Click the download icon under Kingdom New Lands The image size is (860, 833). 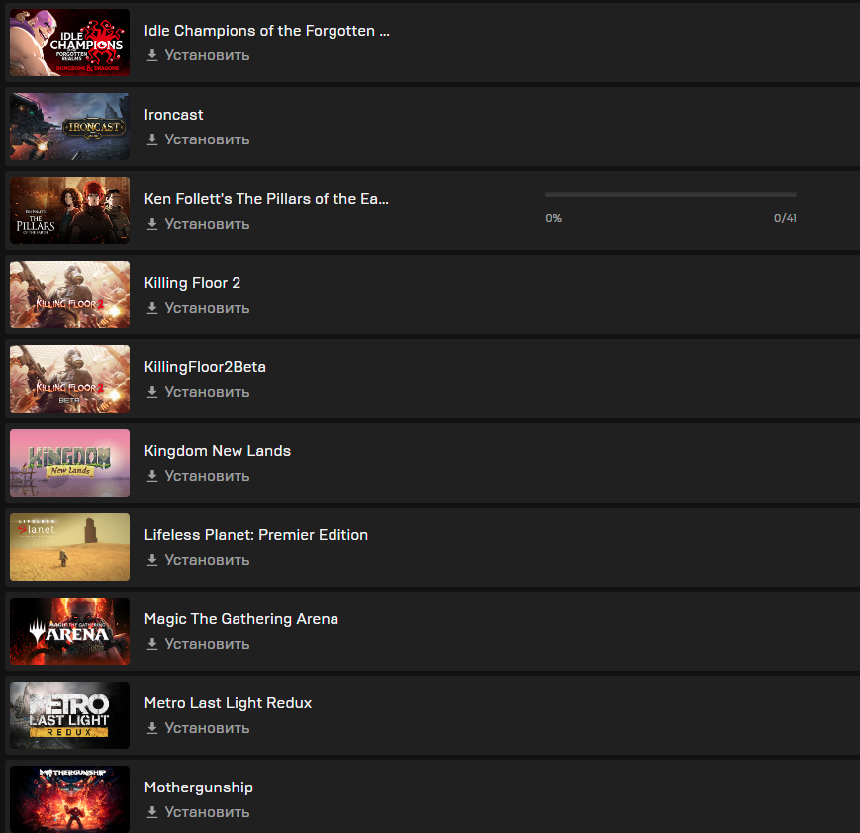(152, 476)
